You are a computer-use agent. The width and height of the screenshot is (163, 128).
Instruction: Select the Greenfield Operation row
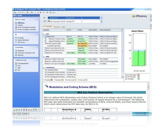pyautogui.click(x=80, y=46)
